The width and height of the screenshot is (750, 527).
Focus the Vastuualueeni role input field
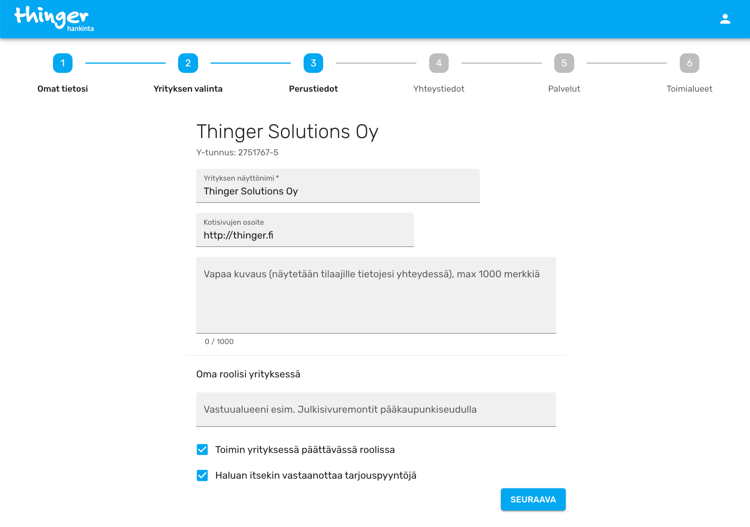coord(376,409)
